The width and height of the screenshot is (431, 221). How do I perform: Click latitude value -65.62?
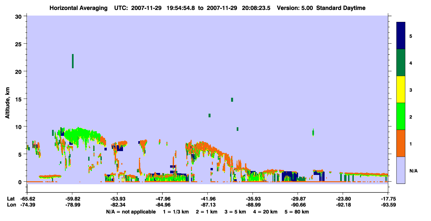tap(27, 199)
